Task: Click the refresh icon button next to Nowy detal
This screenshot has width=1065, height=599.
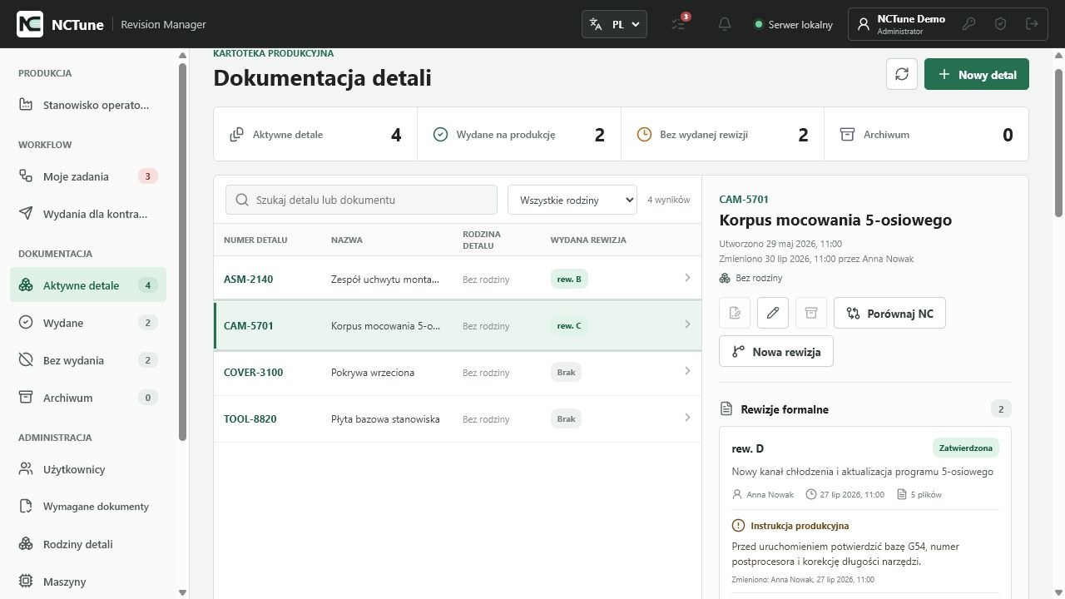Action: 902,74
